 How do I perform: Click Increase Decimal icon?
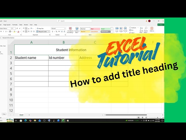click(62, 32)
